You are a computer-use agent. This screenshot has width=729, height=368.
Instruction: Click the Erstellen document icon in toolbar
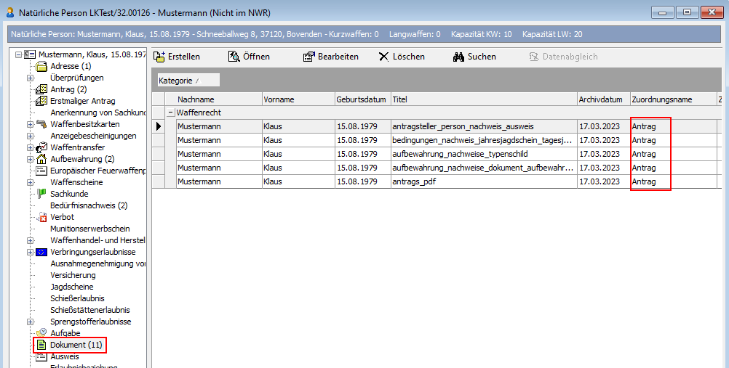159,57
